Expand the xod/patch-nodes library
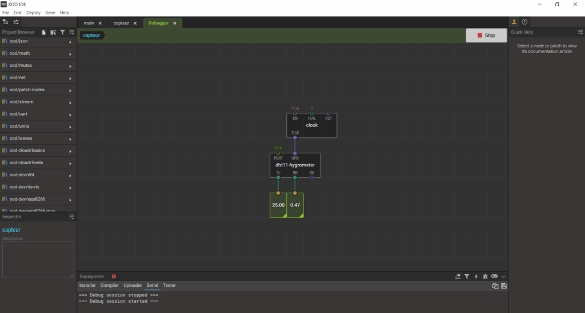This screenshot has height=313, width=585. click(x=70, y=91)
